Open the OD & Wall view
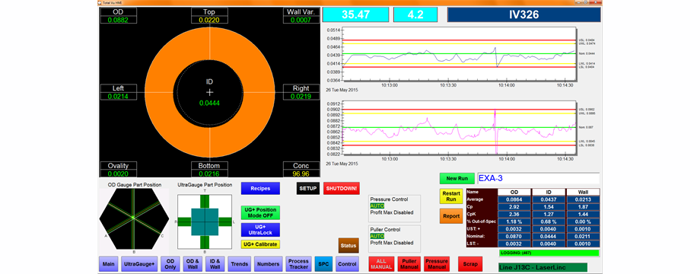 click(192, 264)
